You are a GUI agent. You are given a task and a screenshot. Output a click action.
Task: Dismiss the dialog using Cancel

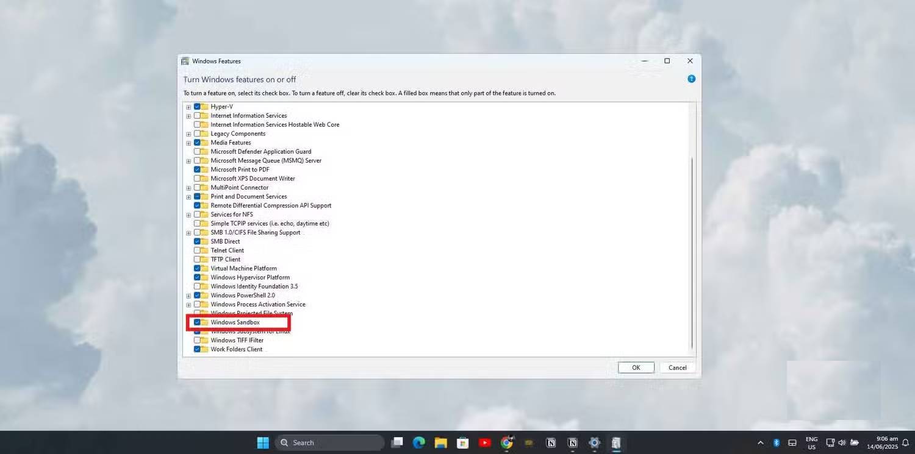(676, 367)
